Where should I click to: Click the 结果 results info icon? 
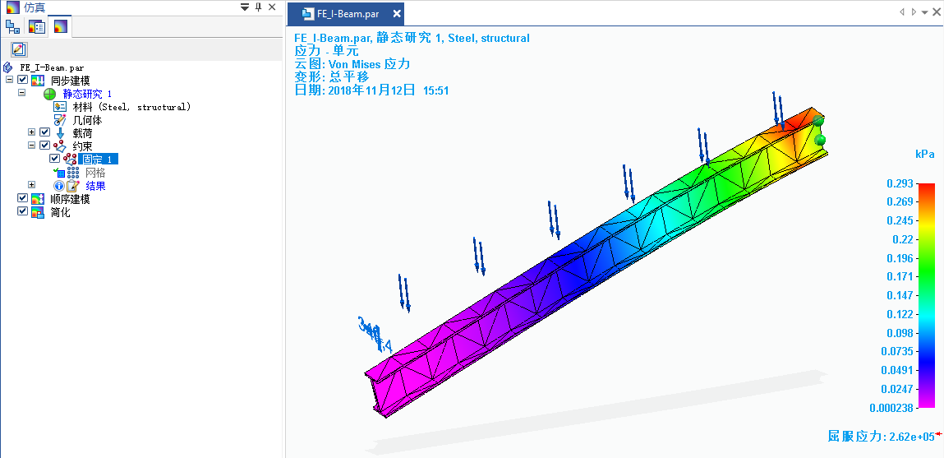(59, 186)
